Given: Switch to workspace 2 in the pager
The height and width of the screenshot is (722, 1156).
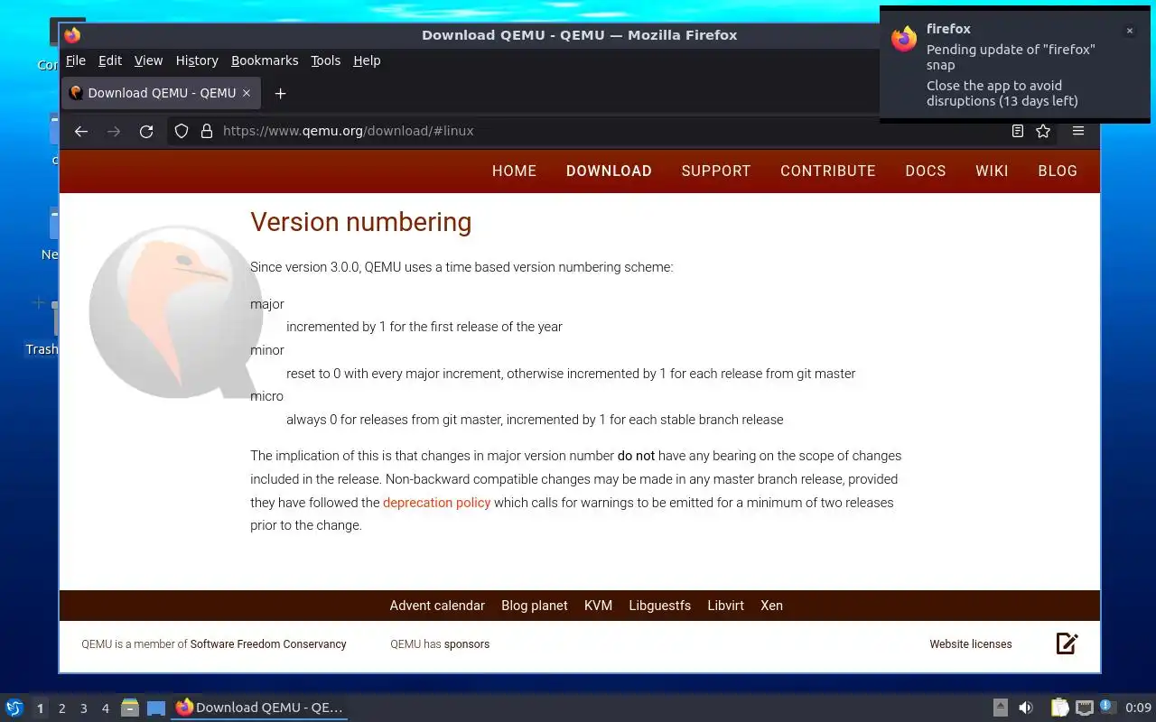Looking at the screenshot, I should point(62,708).
